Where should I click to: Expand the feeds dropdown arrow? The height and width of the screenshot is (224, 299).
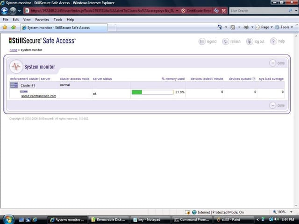tap(239, 27)
